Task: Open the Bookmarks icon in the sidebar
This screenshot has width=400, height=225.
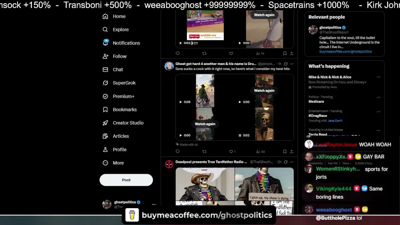Action: pos(105,109)
